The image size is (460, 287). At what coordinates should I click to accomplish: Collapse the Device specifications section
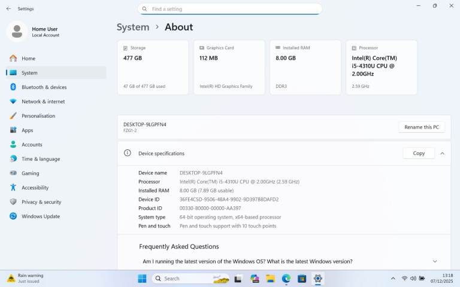point(442,154)
